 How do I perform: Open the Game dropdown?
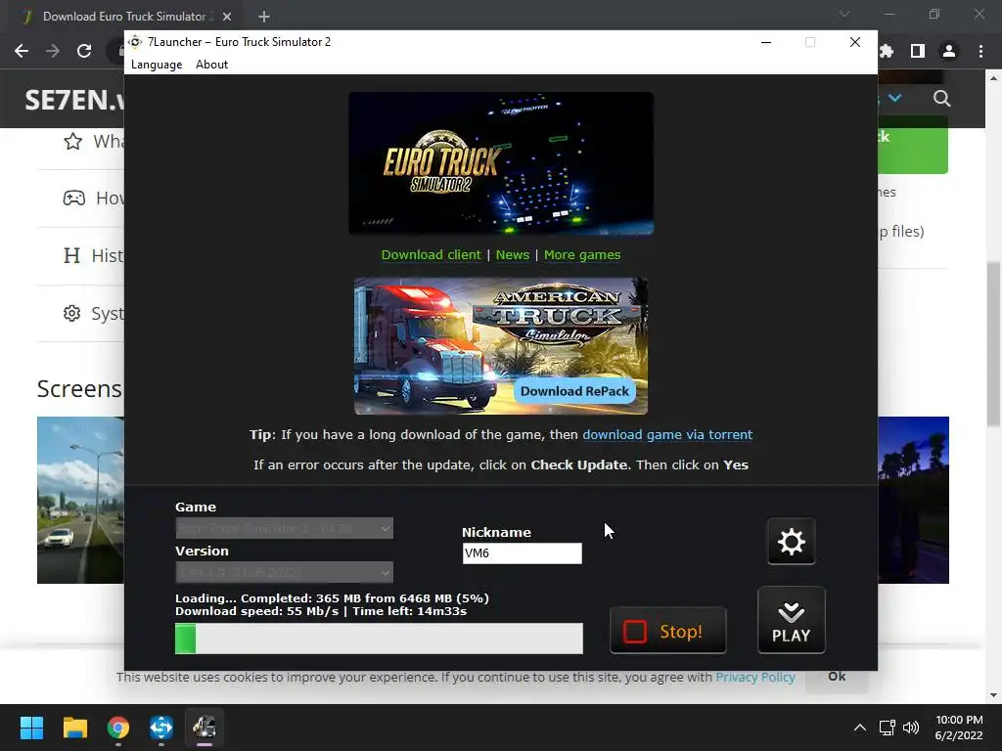click(285, 528)
